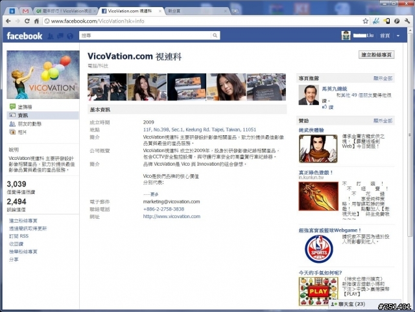
Task: Call the +886-2-2758-3838 phone link
Action: coord(163,209)
